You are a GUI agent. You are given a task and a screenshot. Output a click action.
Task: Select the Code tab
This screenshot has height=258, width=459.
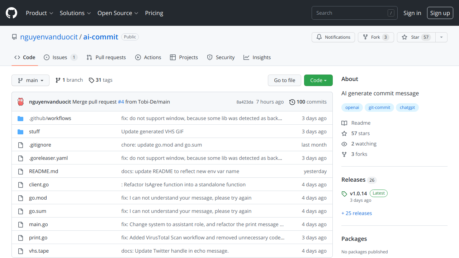point(25,57)
